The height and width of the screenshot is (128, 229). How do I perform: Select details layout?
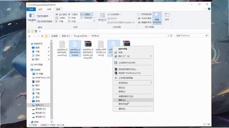[86, 18]
